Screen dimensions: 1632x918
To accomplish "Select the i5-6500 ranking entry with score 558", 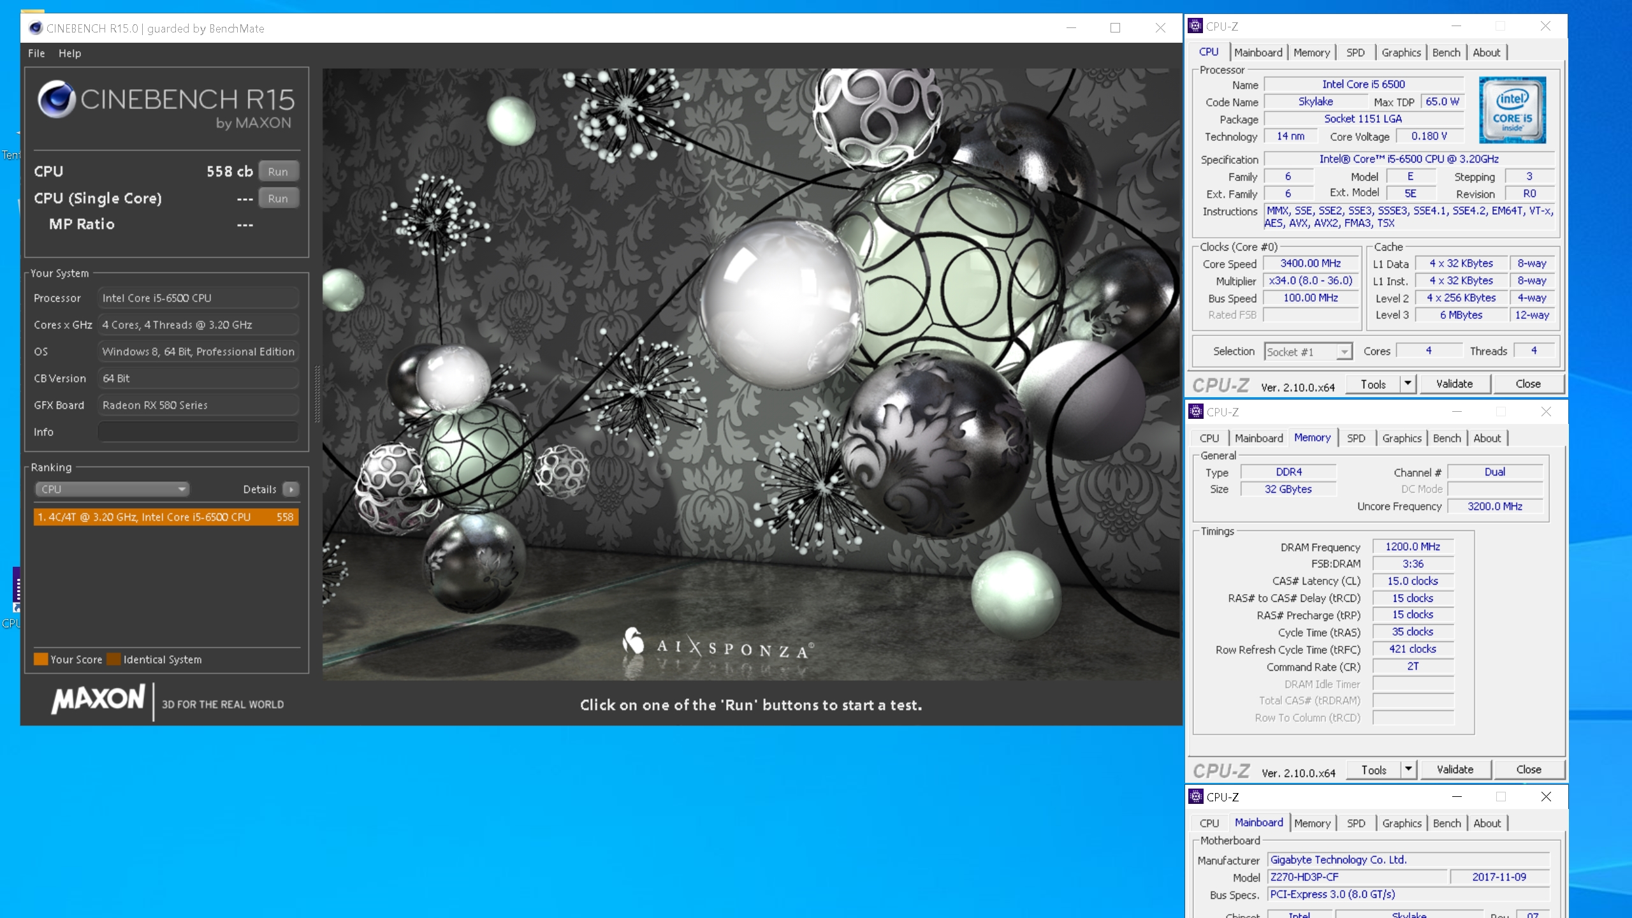I will [x=166, y=517].
